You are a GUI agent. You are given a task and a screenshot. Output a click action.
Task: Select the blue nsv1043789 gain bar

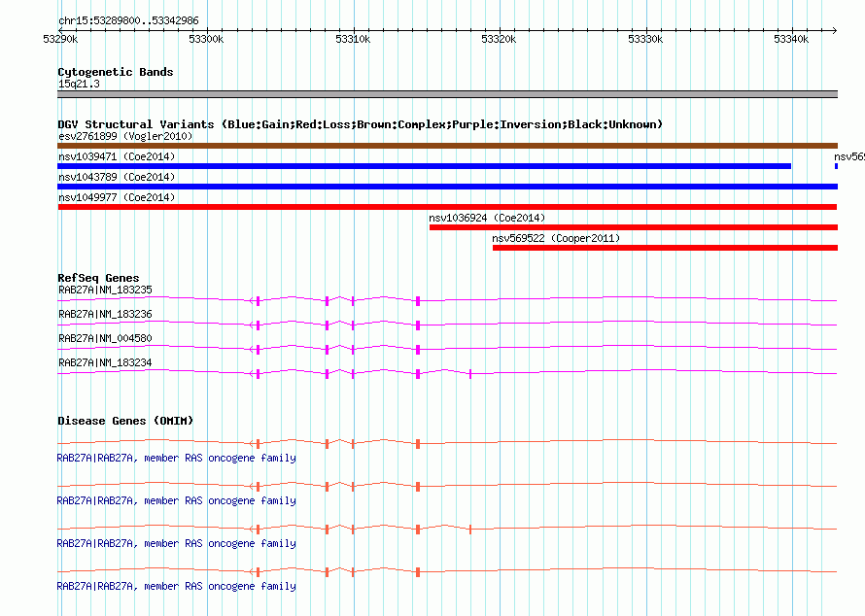[447, 187]
